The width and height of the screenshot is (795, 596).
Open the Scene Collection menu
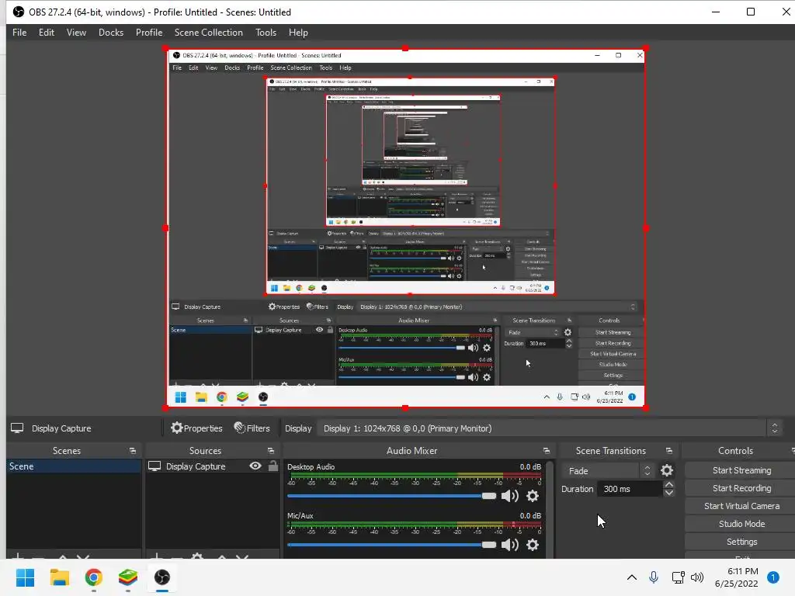pyautogui.click(x=208, y=33)
